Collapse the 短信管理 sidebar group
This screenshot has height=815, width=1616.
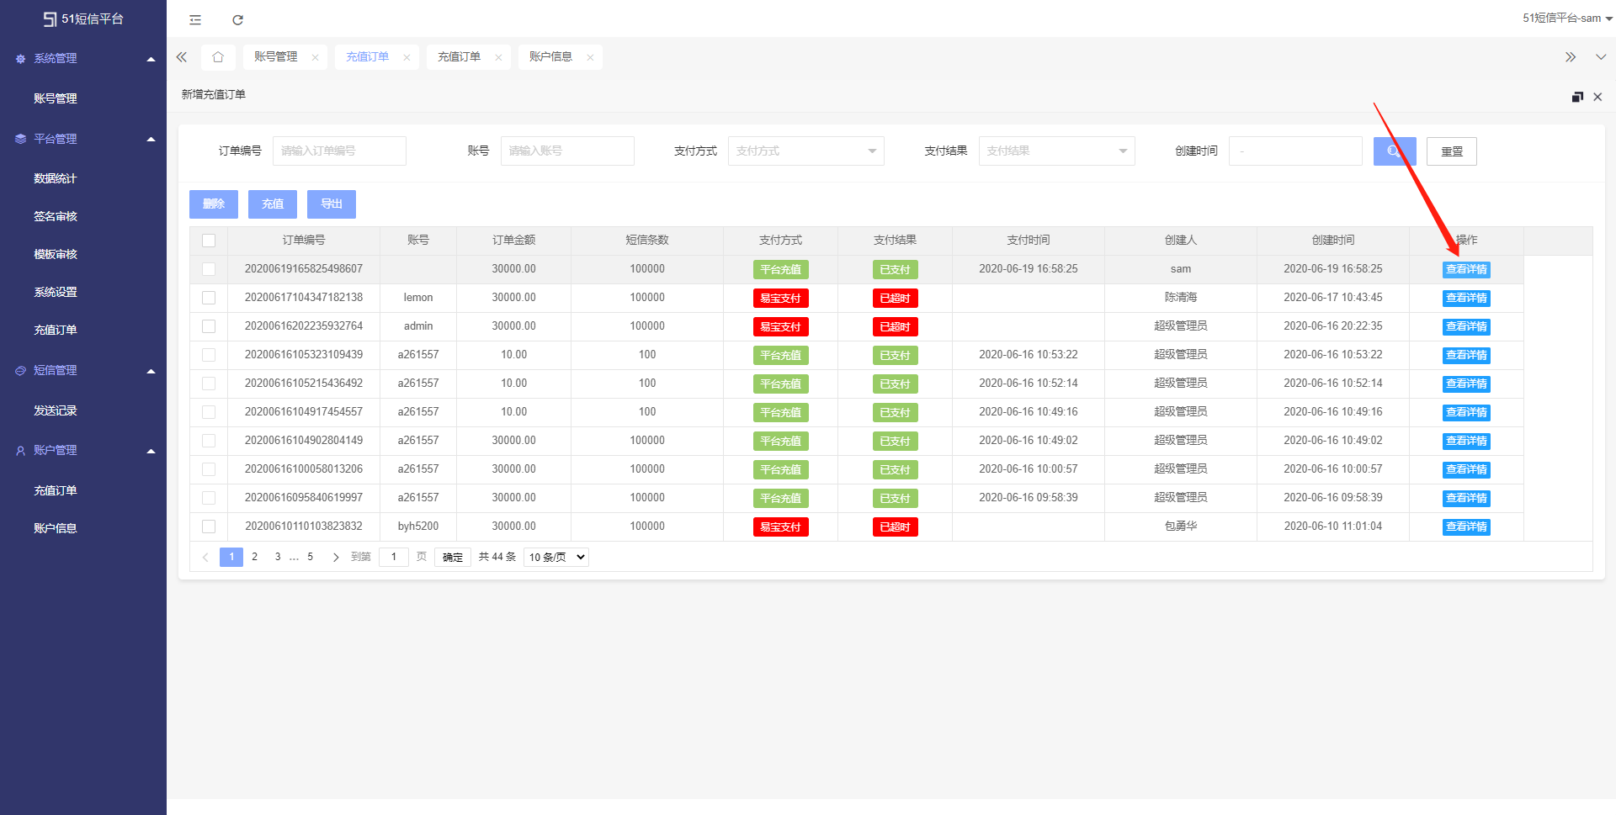[151, 371]
